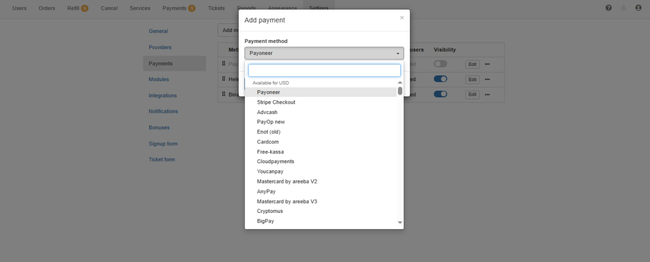This screenshot has height=262, width=650.
Task: Click the drag handle on the first payment row
Action: [223, 64]
